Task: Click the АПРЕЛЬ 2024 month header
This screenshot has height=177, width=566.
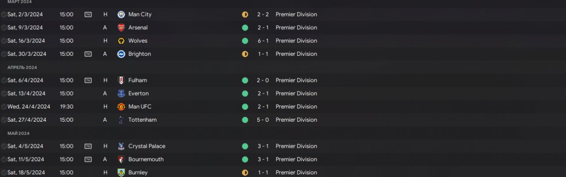Action: click(22, 68)
